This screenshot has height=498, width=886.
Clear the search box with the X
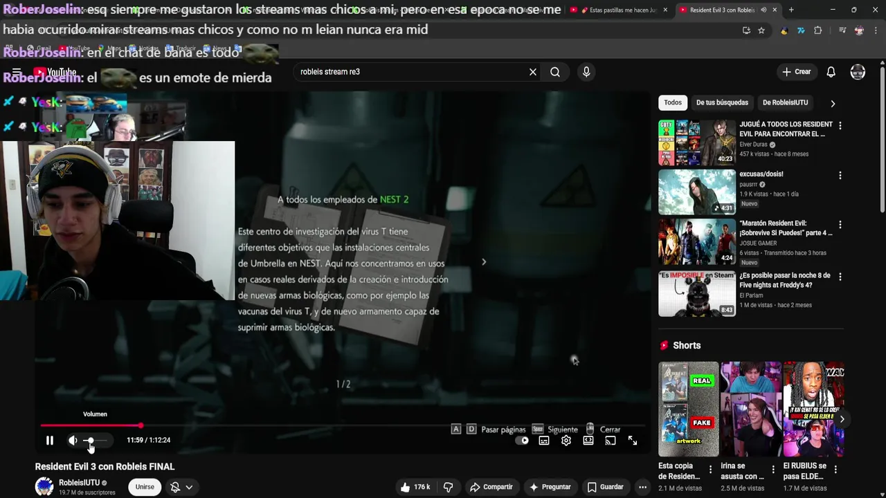tap(533, 72)
